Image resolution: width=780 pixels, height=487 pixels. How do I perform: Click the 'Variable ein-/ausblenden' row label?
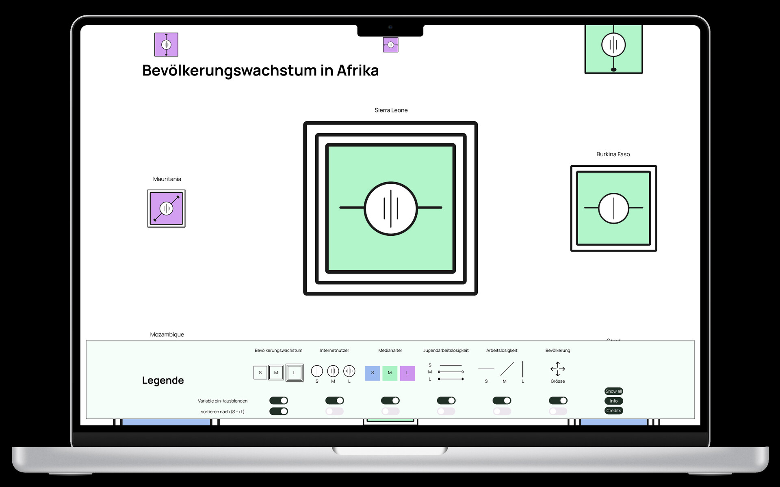point(223,401)
